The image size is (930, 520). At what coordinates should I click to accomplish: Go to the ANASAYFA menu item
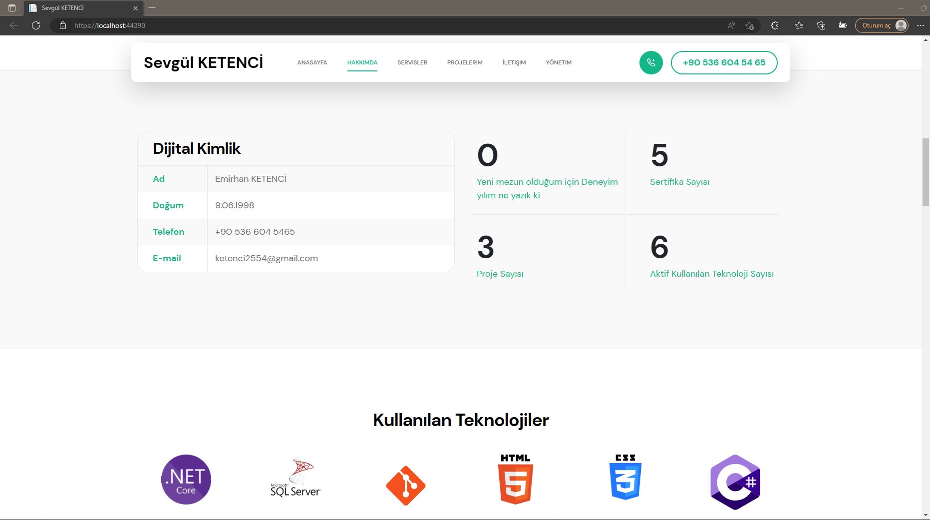tap(312, 62)
